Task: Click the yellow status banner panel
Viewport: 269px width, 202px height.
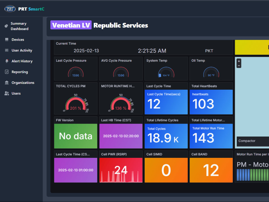Action: point(252,47)
